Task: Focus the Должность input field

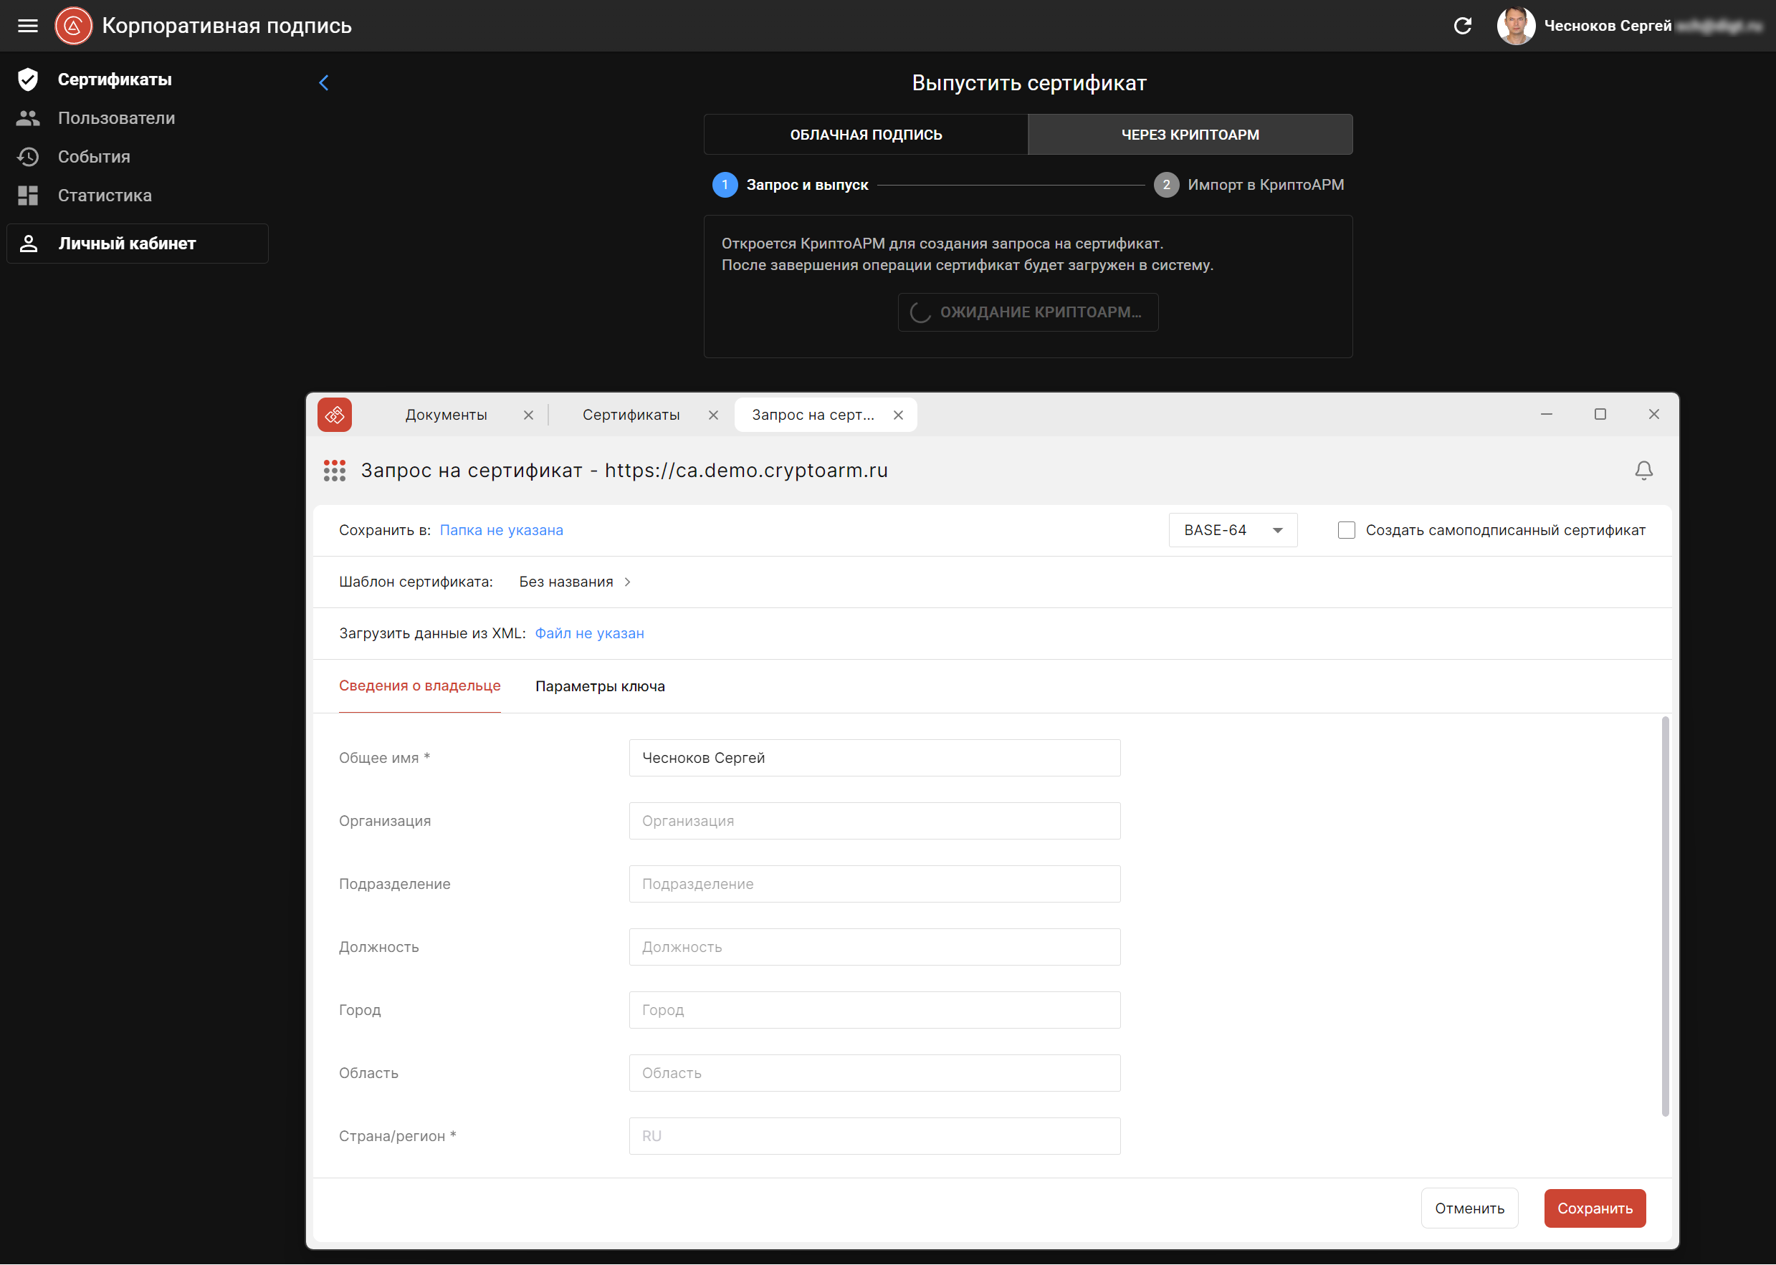Action: click(874, 947)
